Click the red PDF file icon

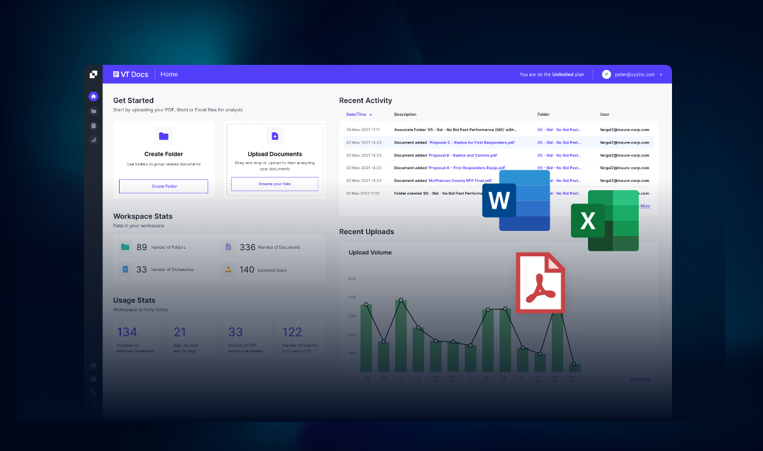tap(540, 283)
